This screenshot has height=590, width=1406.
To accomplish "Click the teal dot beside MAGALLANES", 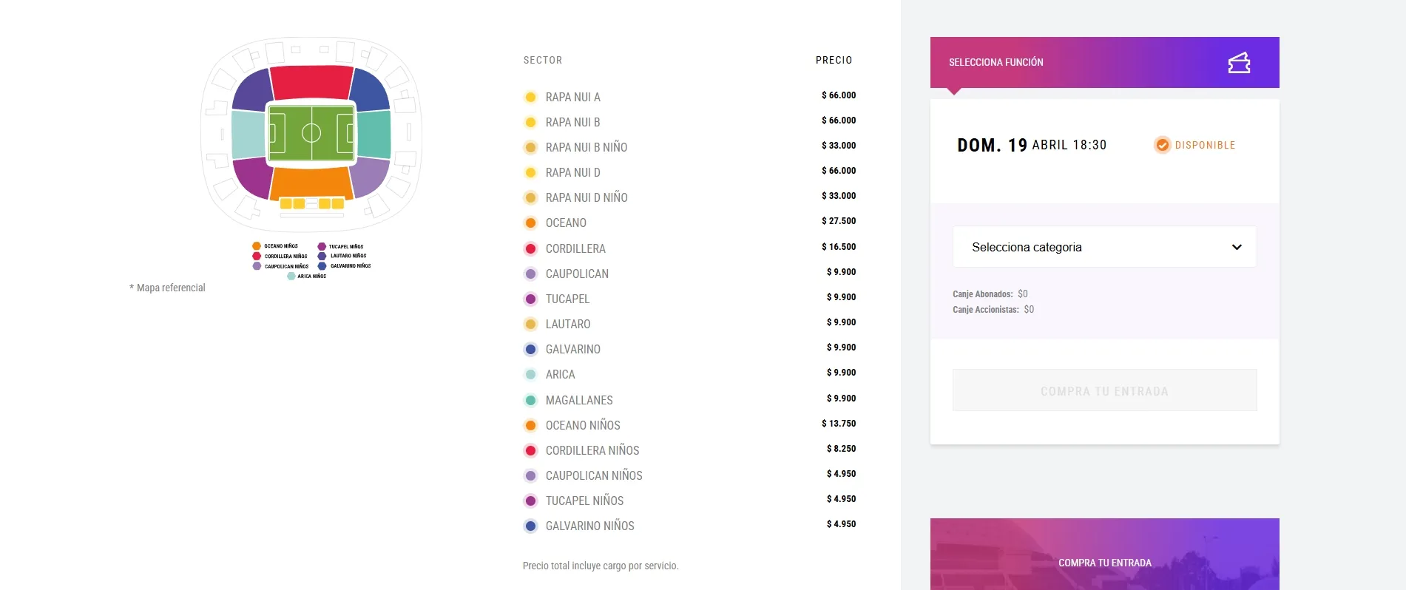I will (x=530, y=400).
